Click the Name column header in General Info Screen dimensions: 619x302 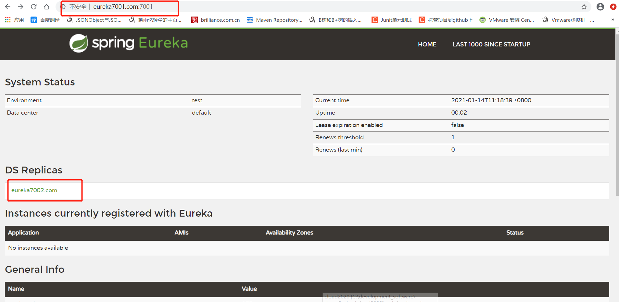point(16,289)
